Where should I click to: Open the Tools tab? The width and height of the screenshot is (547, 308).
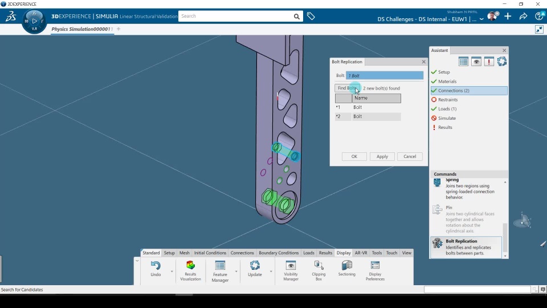tap(377, 253)
